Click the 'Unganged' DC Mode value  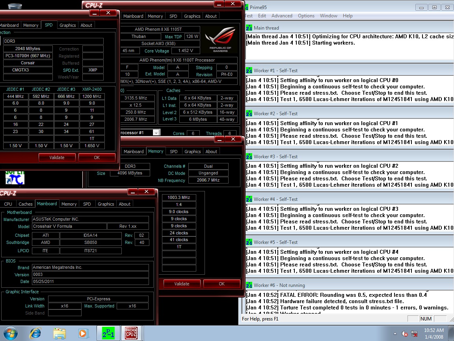(208, 173)
